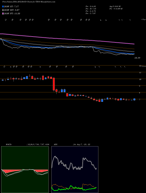This screenshot has width=146, height=193.
Task: Select the 'DOW PT: 11.33' legend text
Action: click(12, 13)
